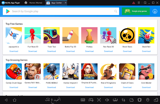160x104 pixels.
Task: Click the Google play games button
Action: pos(136,11)
